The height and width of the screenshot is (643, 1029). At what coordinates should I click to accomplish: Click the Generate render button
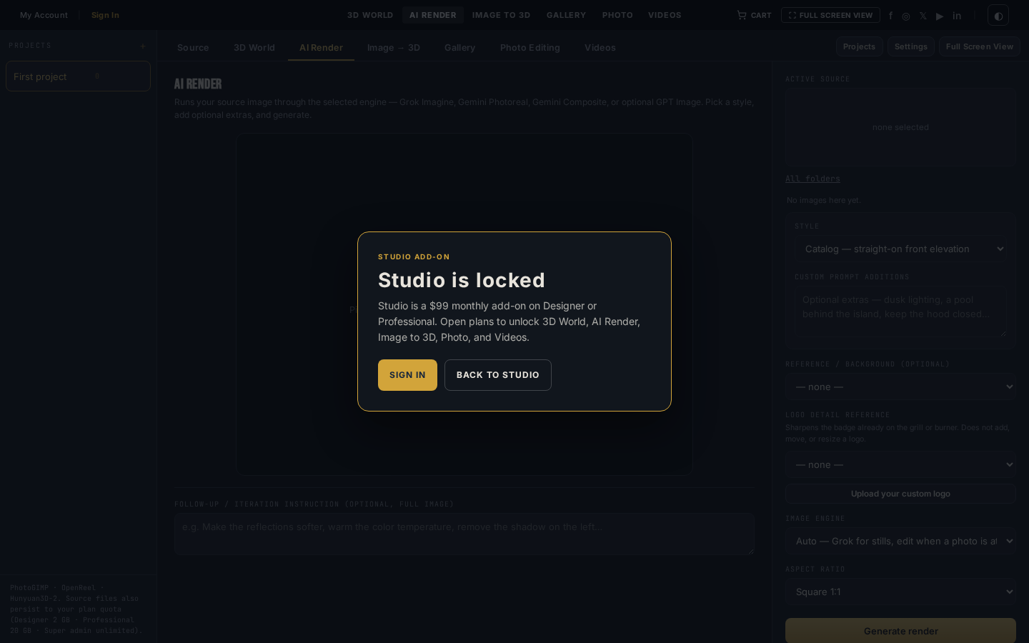[x=900, y=631]
